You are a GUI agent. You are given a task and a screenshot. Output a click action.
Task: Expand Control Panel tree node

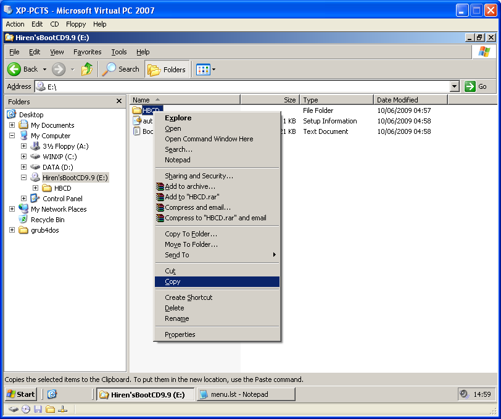pyautogui.click(x=23, y=199)
